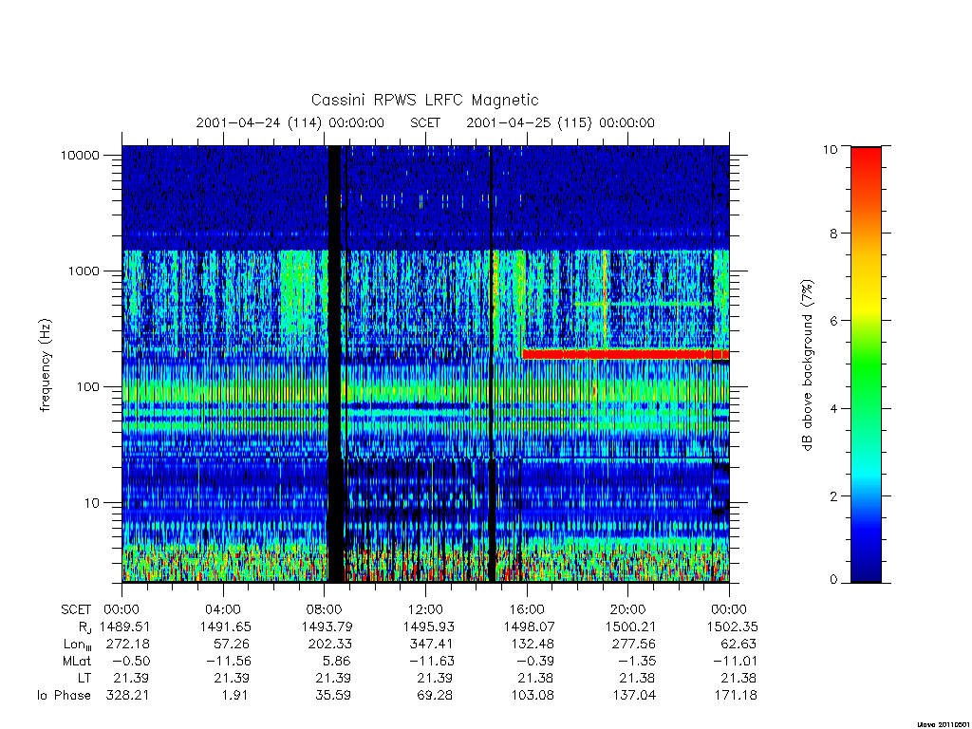Viewport: 972px width, 729px height.
Task: Click the 16:00 SCET time tick label
Action: coord(527,609)
